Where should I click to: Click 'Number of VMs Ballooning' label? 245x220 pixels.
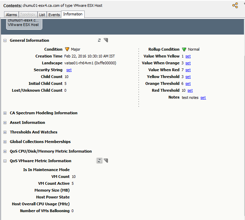pyautogui.click(x=45, y=211)
